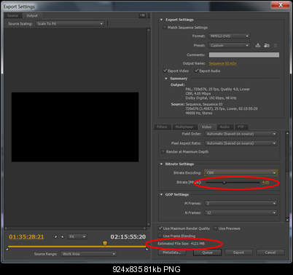Click the Queue button
Viewport: 293px width, 275px height.
(x=207, y=252)
